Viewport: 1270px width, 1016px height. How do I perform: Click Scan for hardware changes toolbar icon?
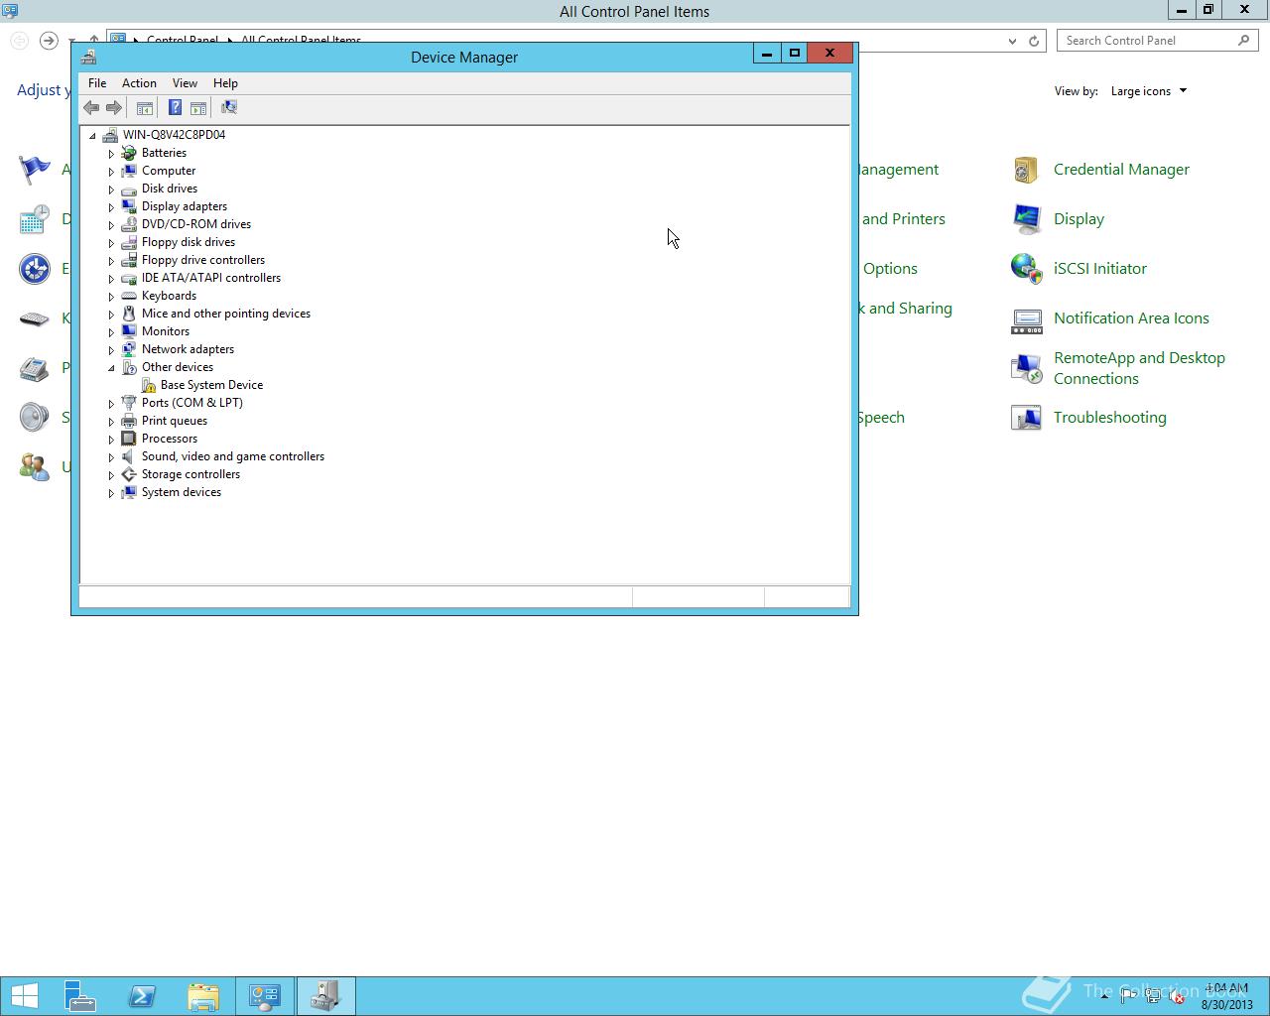pos(229,107)
